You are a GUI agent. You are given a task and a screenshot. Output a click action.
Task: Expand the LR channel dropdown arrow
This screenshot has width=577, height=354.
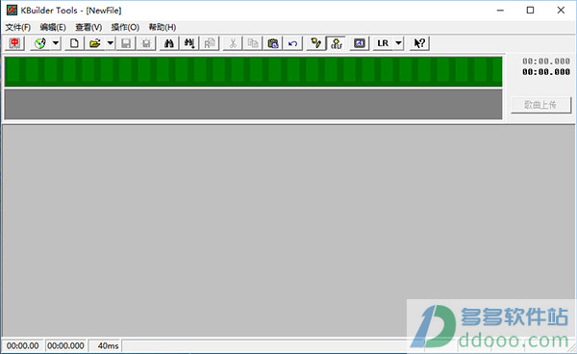(x=398, y=43)
